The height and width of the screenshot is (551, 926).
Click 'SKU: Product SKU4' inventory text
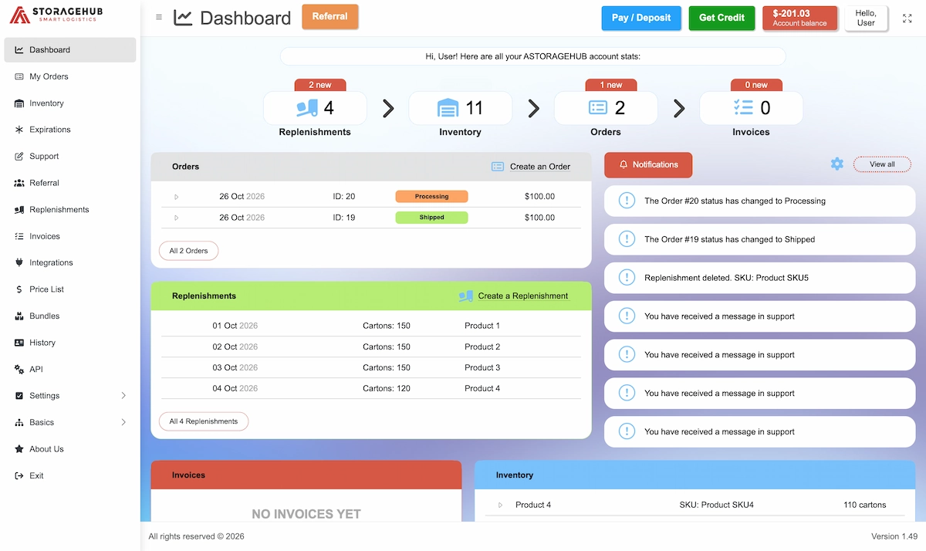click(716, 505)
